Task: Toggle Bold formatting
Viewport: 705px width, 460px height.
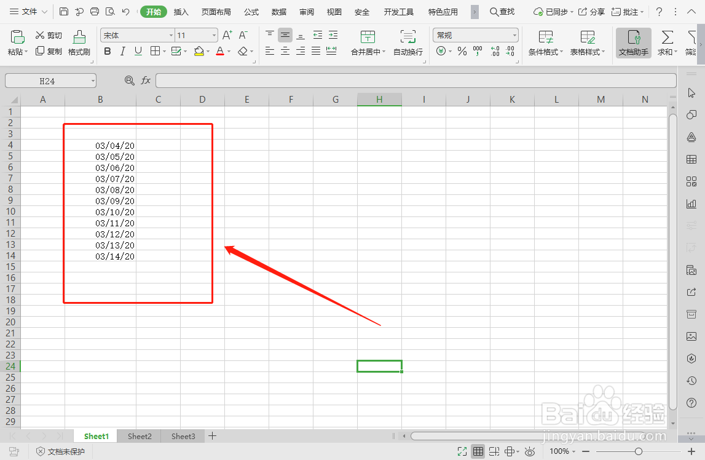Action: 108,51
